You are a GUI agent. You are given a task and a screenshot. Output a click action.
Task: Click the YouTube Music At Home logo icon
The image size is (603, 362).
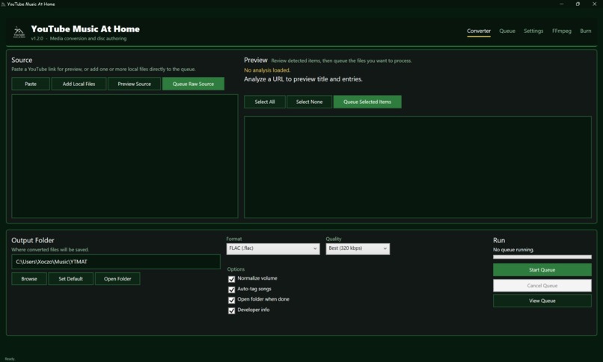click(19, 32)
